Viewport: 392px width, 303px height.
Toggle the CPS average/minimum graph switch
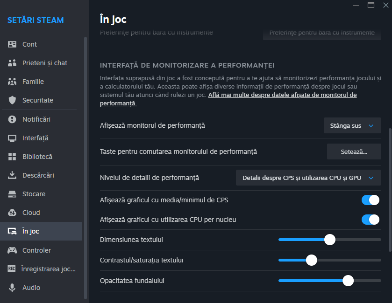coord(370,200)
